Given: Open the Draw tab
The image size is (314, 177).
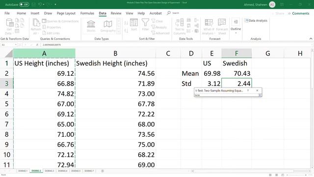Looking at the screenshot, I should [48, 13].
